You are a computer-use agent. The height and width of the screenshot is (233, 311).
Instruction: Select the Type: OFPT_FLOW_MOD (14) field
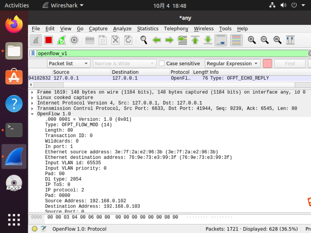78,125
